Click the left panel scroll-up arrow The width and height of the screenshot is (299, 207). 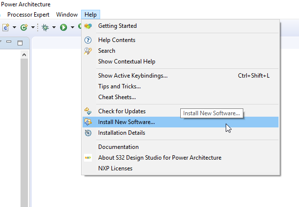(x=24, y=55)
